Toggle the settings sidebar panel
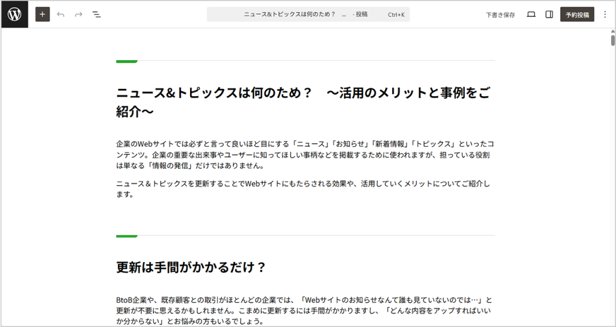This screenshot has width=616, height=327. [x=549, y=14]
